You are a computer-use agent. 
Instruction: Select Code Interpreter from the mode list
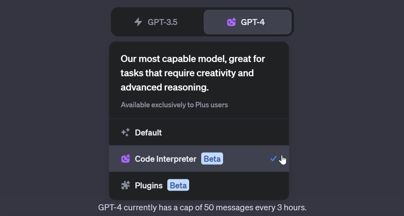click(166, 159)
